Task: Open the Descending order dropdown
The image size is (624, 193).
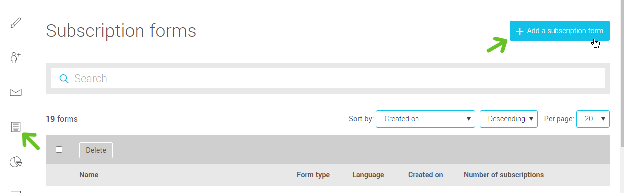Action: coord(508,119)
